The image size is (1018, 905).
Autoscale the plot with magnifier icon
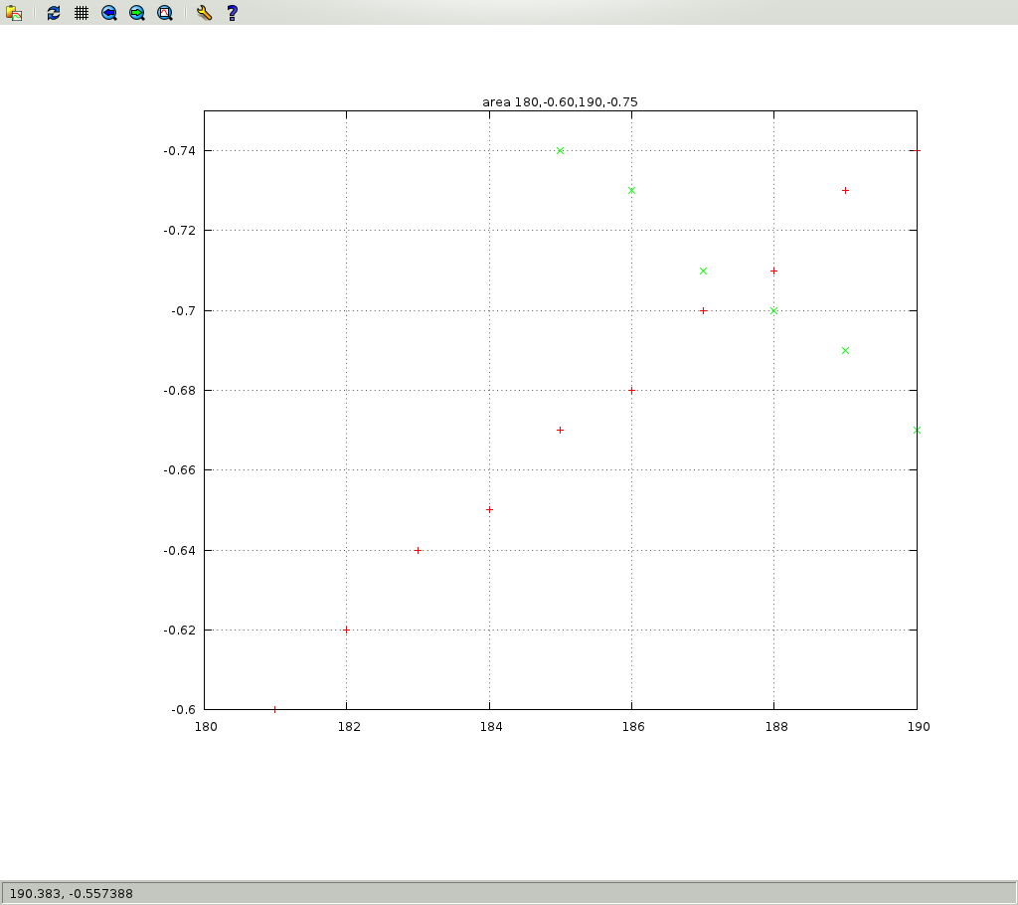(165, 13)
